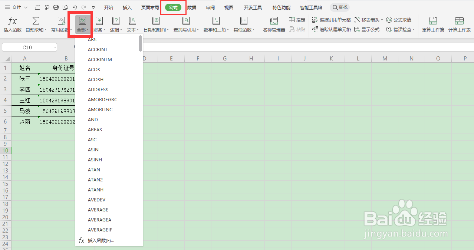Screen dimensions: 474x250
Task: Click Error Checking (错误检查)
Action: (399, 29)
